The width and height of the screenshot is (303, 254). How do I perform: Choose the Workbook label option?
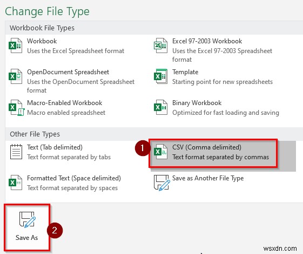tap(42, 41)
